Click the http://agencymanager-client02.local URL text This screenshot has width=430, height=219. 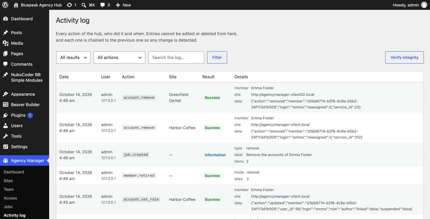click(283, 95)
